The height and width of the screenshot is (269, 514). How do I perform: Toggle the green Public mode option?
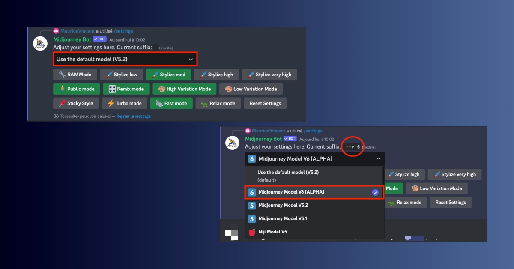(76, 89)
